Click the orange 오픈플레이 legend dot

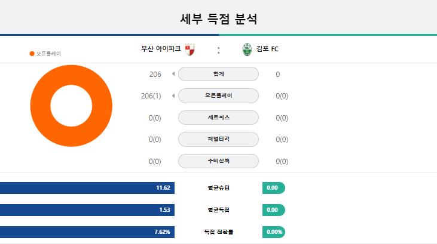tap(32, 54)
